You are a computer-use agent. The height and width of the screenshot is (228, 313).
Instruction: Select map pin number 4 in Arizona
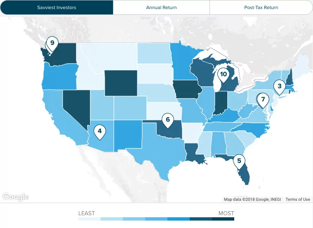click(x=100, y=132)
